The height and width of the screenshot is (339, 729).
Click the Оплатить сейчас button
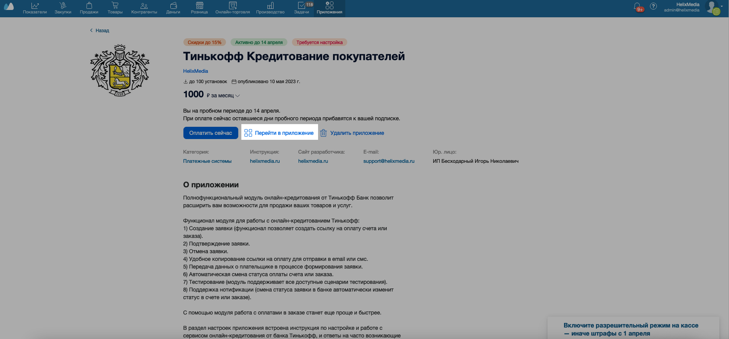tap(211, 133)
